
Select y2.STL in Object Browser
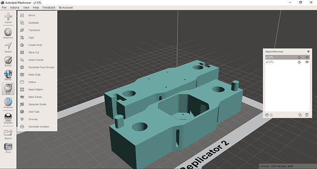[287, 62]
